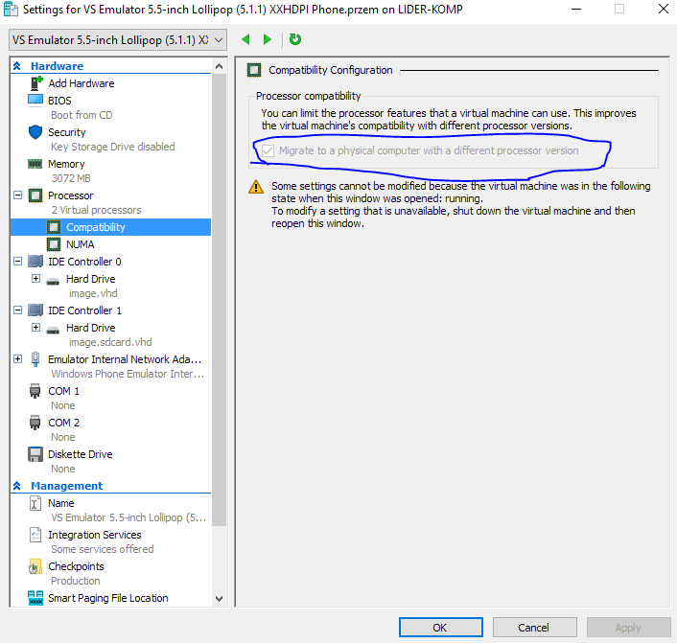Select the Integration Services label
This screenshot has width=677, height=643.
[95, 535]
